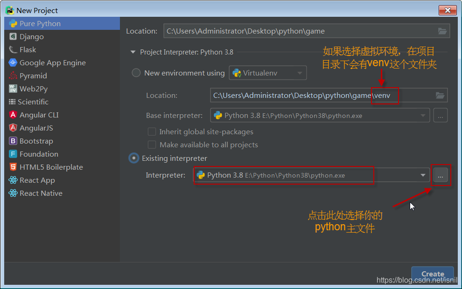Close the New Project dialog
The height and width of the screenshot is (289, 462).
click(448, 10)
